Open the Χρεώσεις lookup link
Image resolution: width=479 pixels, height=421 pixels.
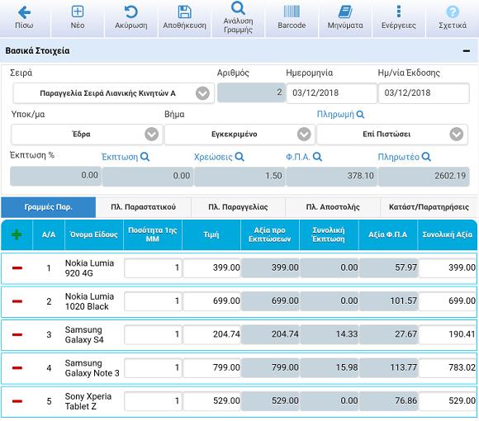tap(219, 157)
